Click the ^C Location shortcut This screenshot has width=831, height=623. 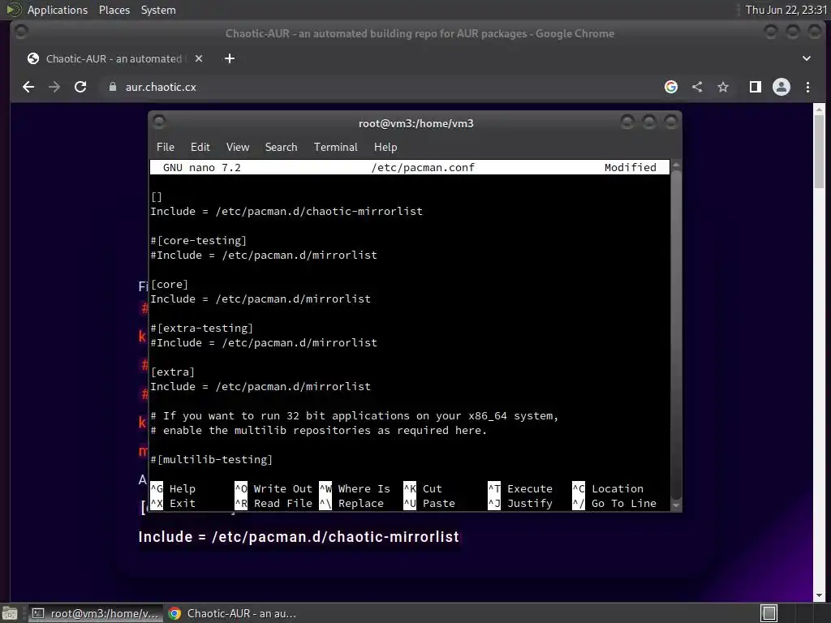tap(609, 488)
